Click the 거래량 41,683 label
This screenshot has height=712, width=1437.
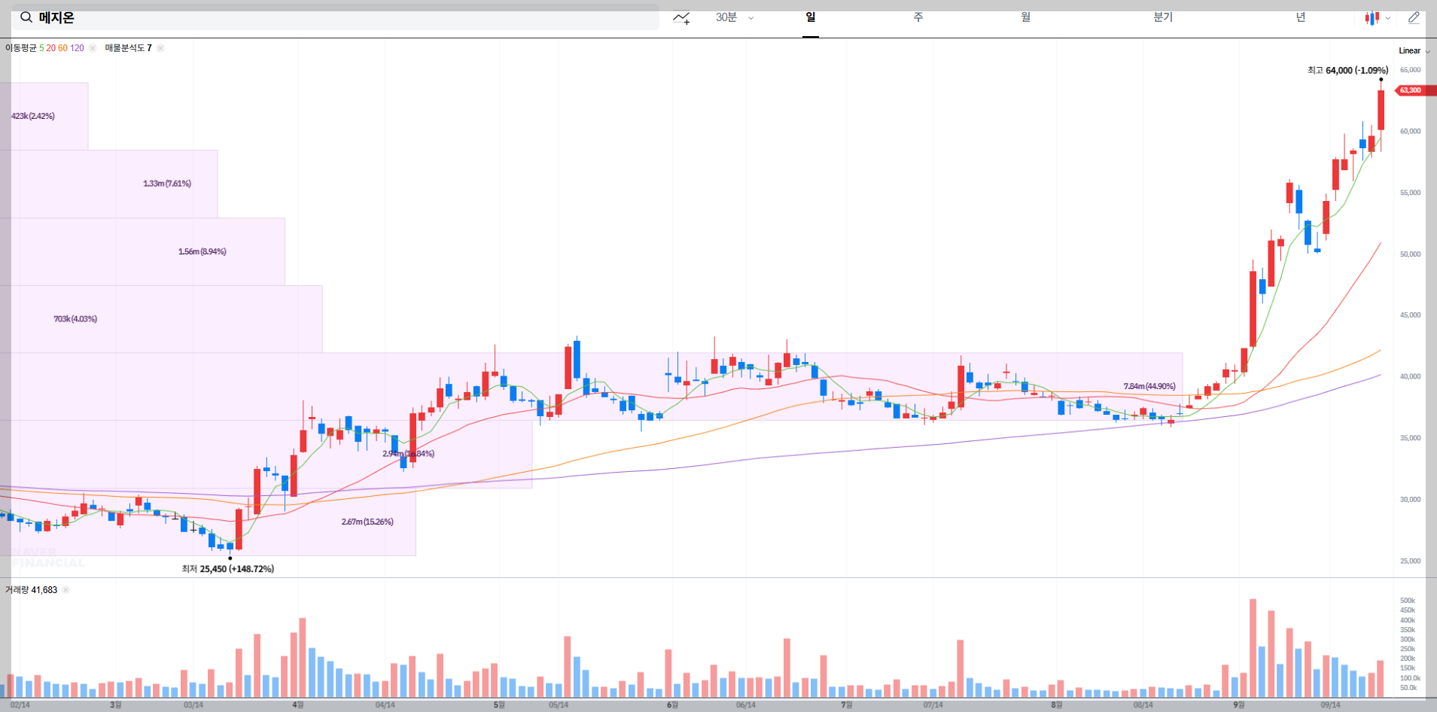tap(32, 590)
